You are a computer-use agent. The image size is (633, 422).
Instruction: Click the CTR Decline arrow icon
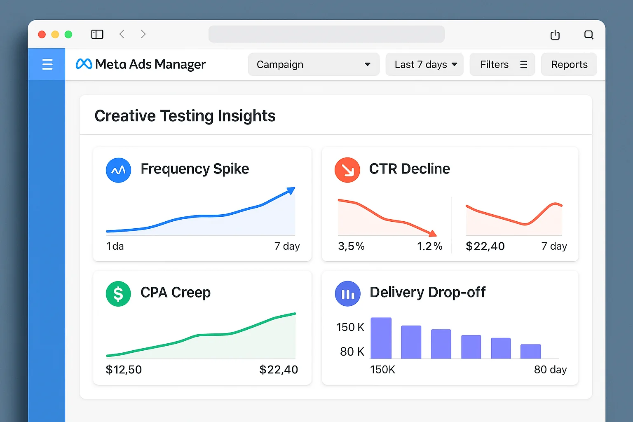347,170
